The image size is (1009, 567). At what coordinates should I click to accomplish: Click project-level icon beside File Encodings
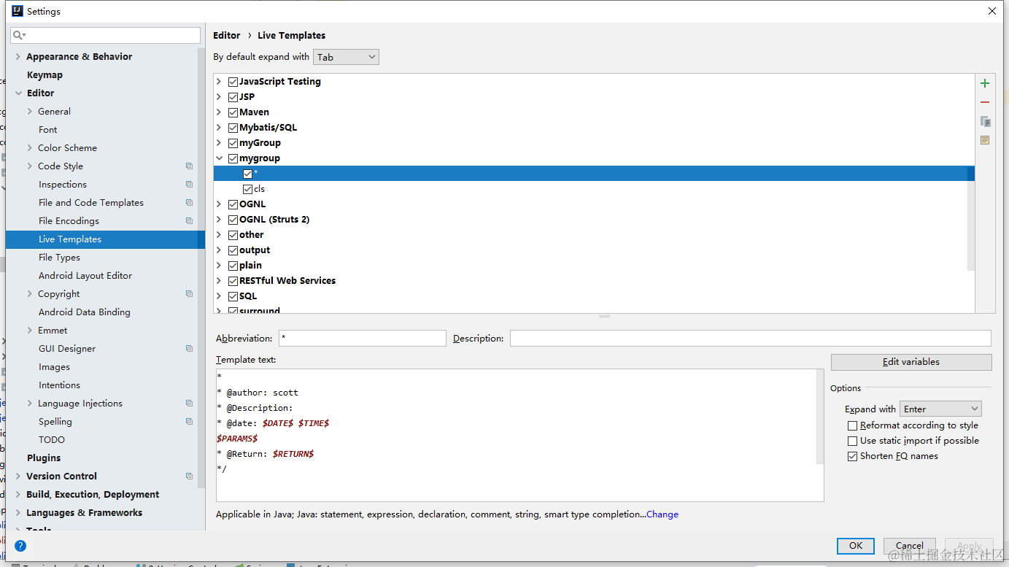click(189, 221)
